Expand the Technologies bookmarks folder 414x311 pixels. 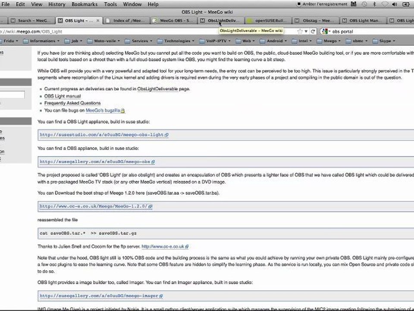coord(176,41)
